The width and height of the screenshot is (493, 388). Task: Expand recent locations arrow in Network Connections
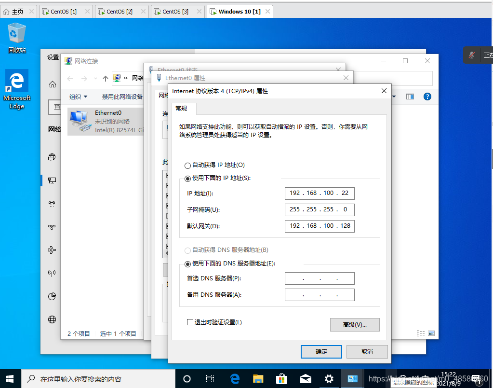point(95,78)
